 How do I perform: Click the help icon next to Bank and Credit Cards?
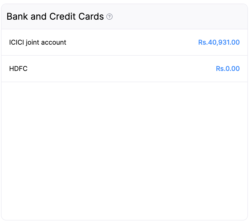coord(110,17)
